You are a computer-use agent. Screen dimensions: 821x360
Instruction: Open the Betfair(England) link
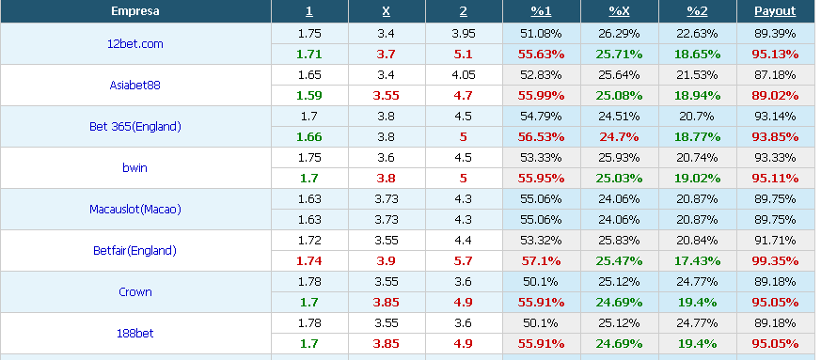pyautogui.click(x=135, y=251)
